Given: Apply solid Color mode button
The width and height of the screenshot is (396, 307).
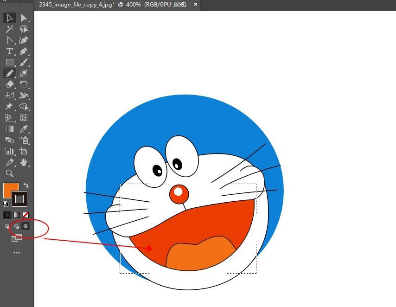Looking at the screenshot, I should coord(7,215).
